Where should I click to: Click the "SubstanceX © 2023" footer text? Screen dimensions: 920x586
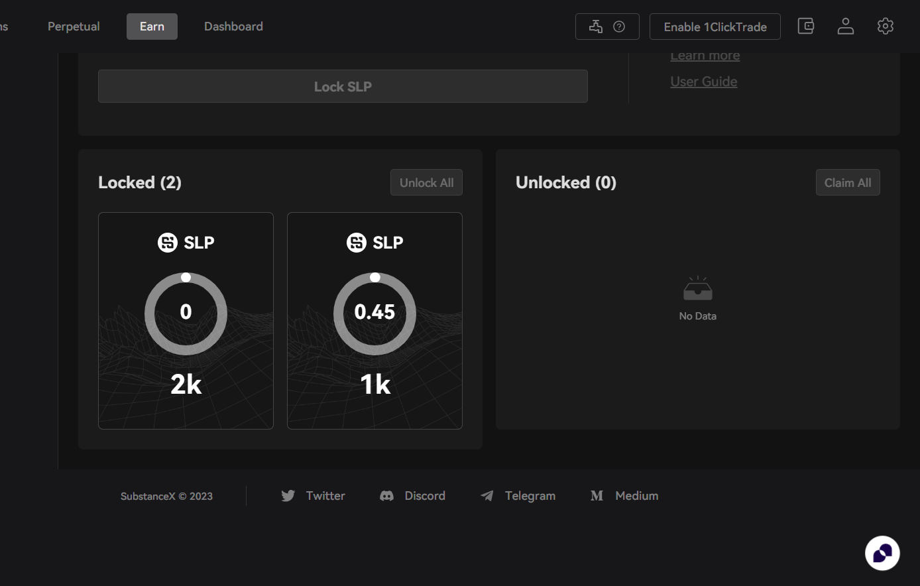(166, 496)
